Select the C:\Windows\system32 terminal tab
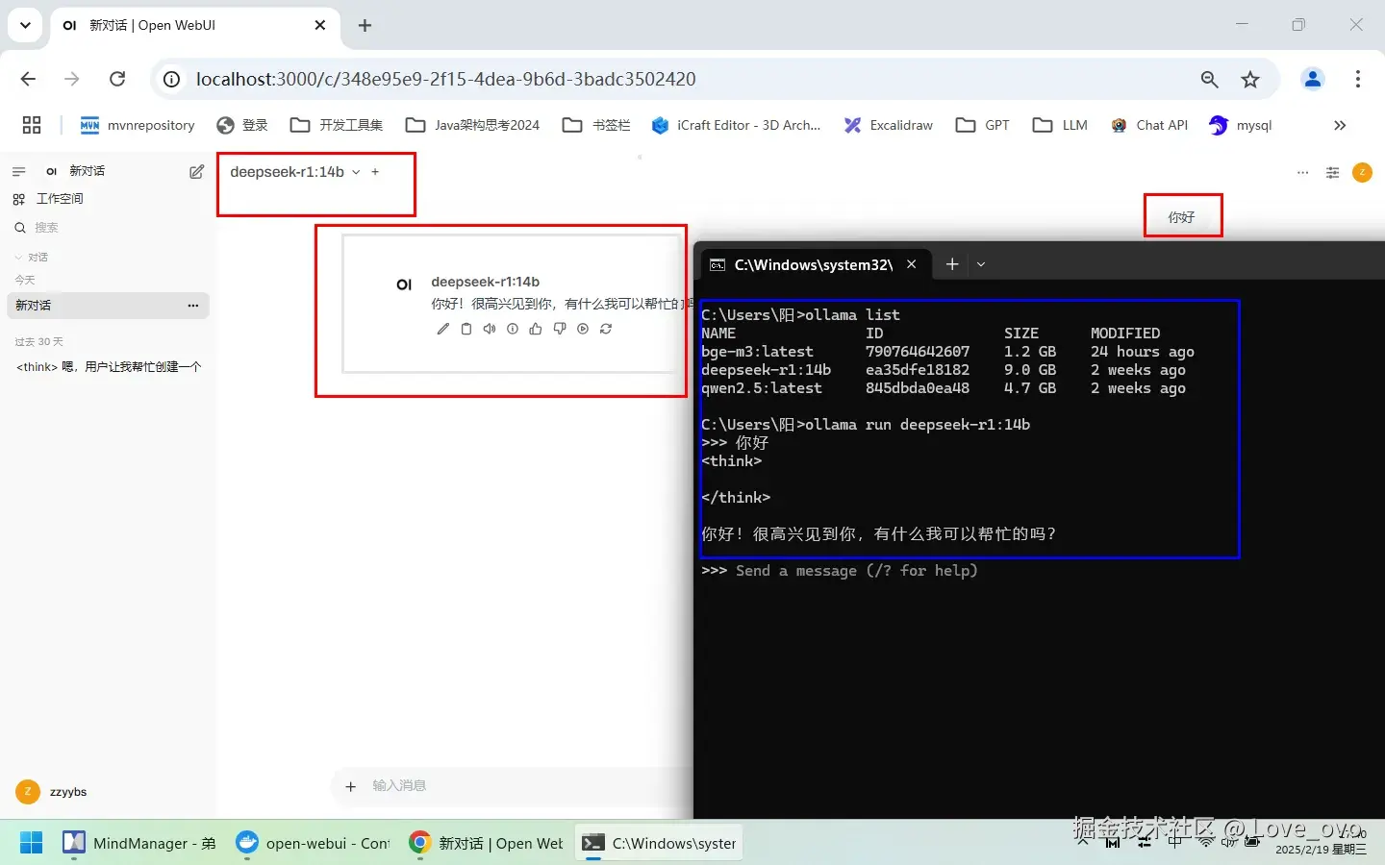 [x=814, y=264]
